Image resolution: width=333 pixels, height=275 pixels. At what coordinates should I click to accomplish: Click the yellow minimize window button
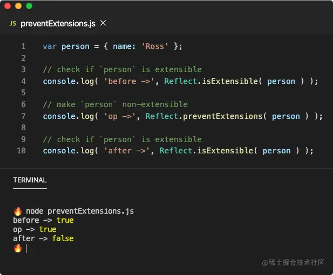(x=18, y=6)
